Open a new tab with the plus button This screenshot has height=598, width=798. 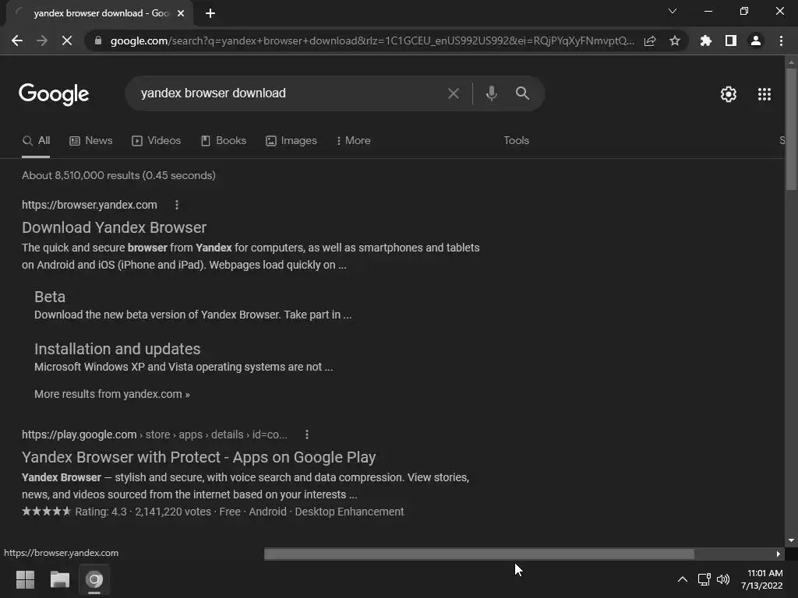click(210, 13)
